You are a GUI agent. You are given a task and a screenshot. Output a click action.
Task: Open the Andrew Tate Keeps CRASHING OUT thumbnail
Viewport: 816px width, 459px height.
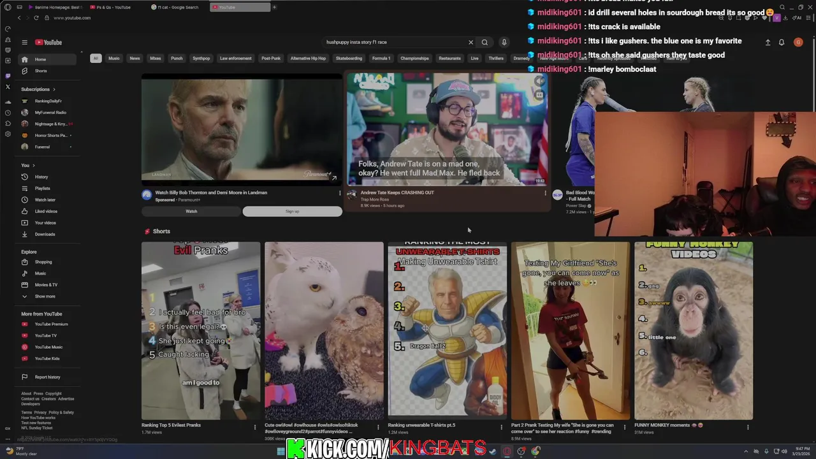pos(447,129)
